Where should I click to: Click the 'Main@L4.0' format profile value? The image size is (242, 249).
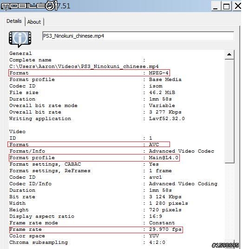click(x=164, y=158)
